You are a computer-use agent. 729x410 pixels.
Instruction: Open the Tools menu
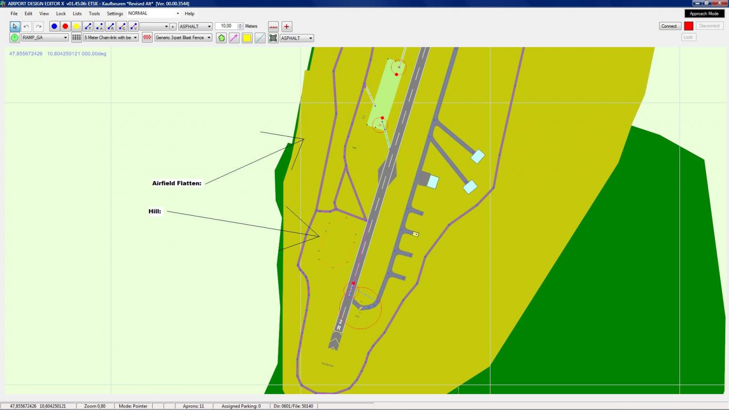[94, 14]
